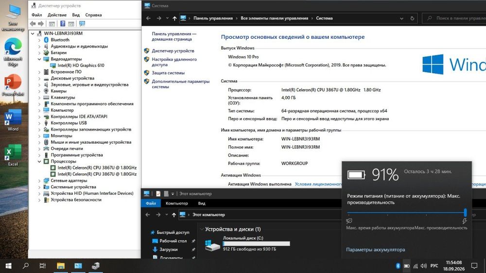Open Task View on taskbar
Image resolution: width=486 pixels, height=273 pixels.
click(42, 266)
